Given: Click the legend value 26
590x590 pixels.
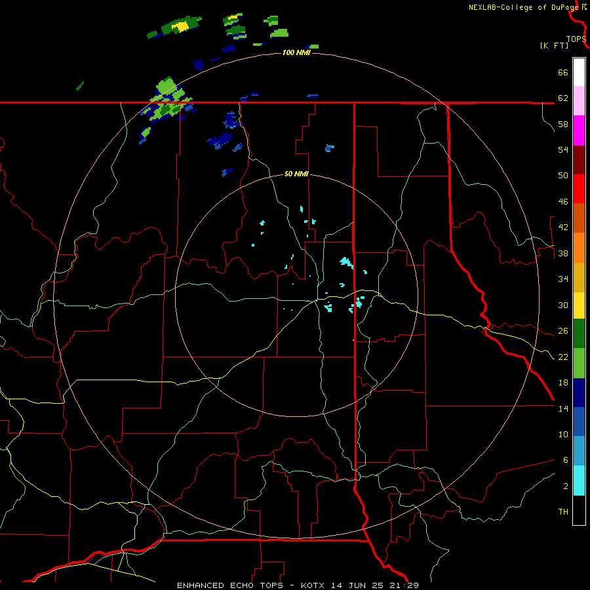Looking at the screenshot, I should (563, 331).
